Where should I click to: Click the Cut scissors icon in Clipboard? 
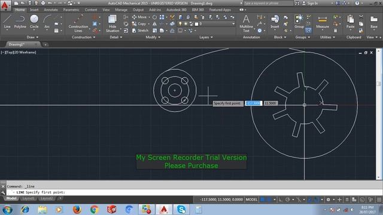click(361, 17)
